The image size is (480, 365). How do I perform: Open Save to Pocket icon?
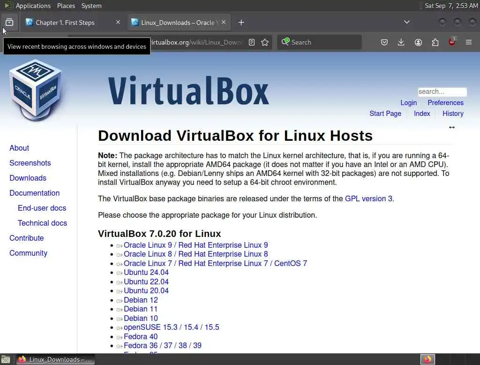coord(384,42)
